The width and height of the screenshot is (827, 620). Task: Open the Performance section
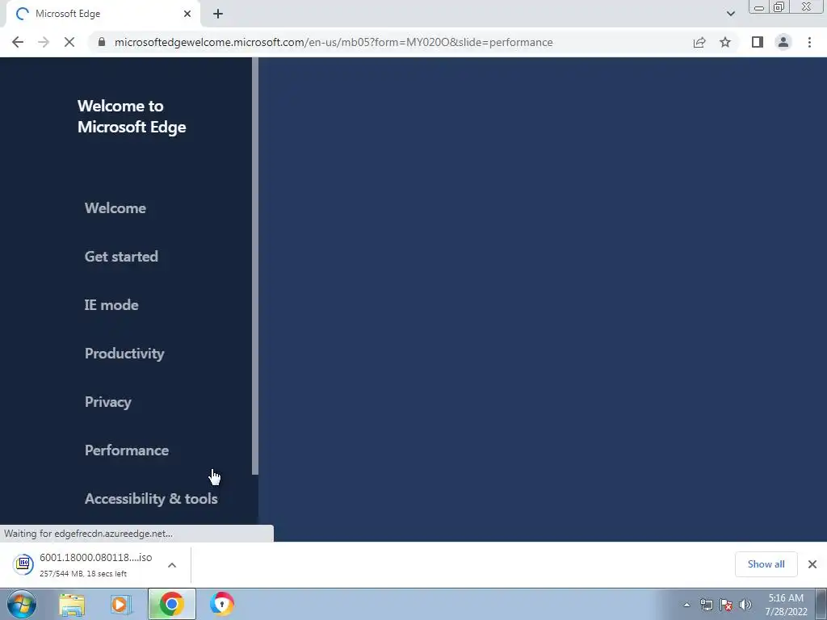127,450
